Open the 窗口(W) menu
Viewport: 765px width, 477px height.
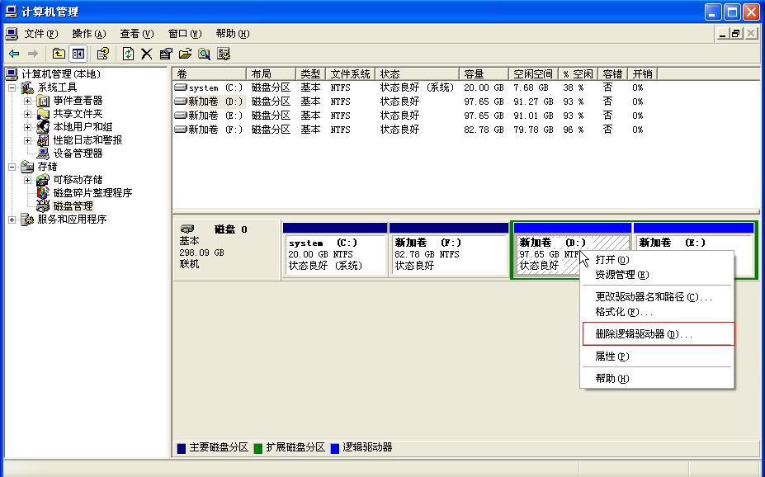(x=184, y=34)
